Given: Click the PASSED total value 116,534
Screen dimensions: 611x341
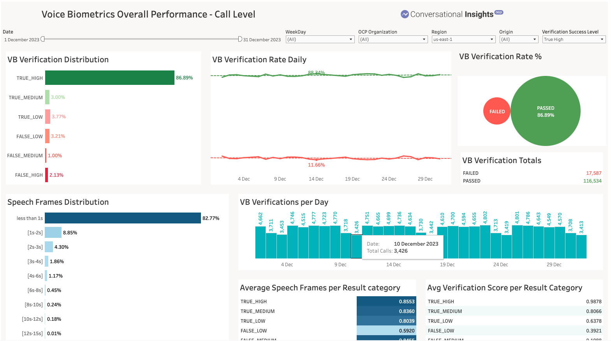Looking at the screenshot, I should coord(592,181).
